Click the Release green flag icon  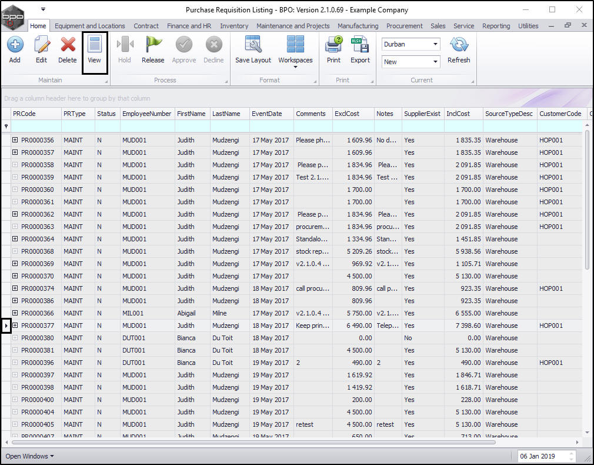click(x=153, y=45)
